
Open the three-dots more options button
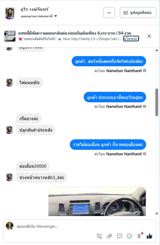tap(109, 13)
